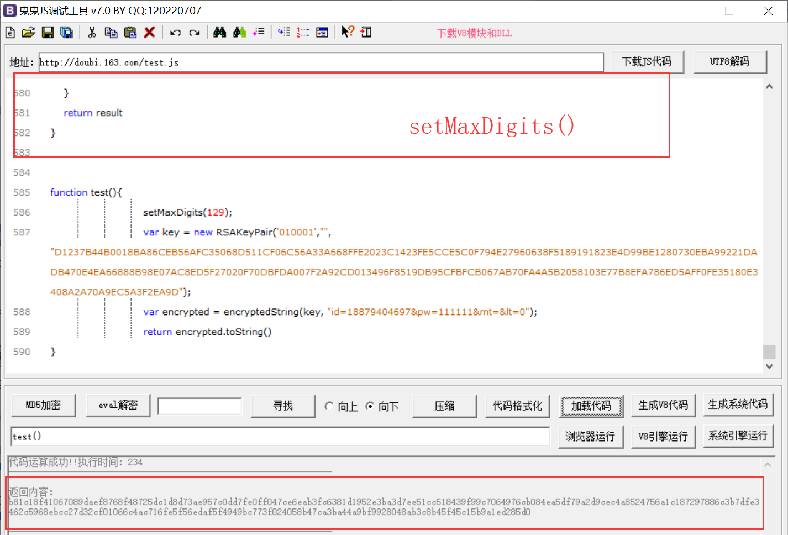Open Find with the first binoculars icon
The height and width of the screenshot is (535, 788).
[x=219, y=33]
